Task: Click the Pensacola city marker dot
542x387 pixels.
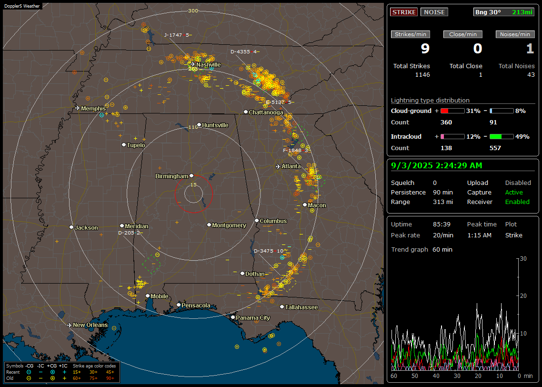Action: pos(179,305)
